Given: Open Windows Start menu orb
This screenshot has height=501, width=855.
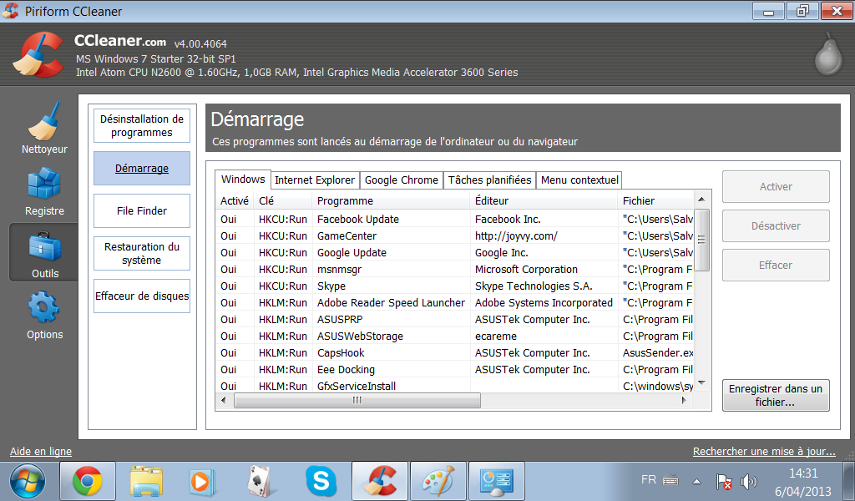Looking at the screenshot, I should point(27,481).
